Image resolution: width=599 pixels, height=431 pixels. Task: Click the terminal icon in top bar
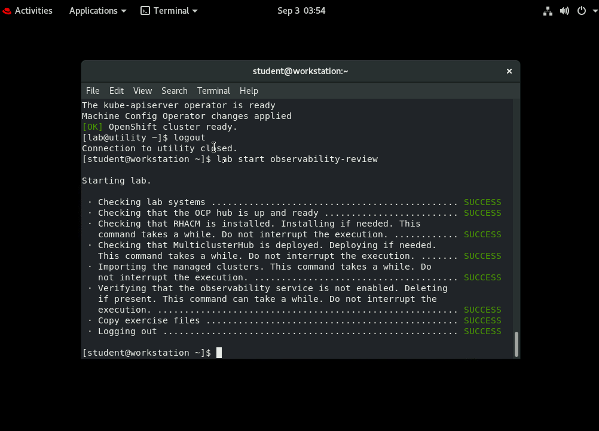click(x=145, y=11)
